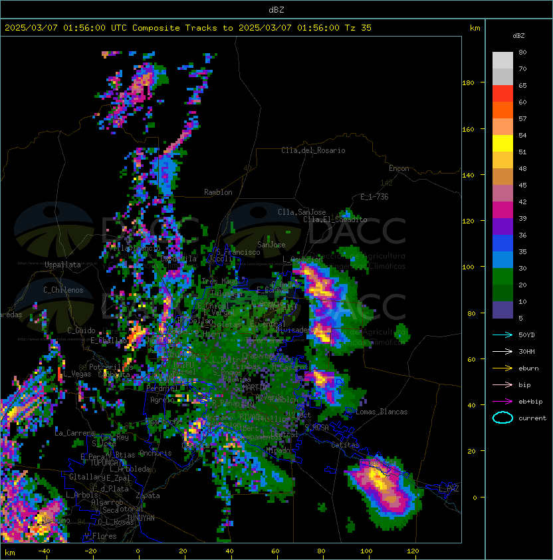Pick the purple 39-36 dBZ swatch

tap(502, 227)
